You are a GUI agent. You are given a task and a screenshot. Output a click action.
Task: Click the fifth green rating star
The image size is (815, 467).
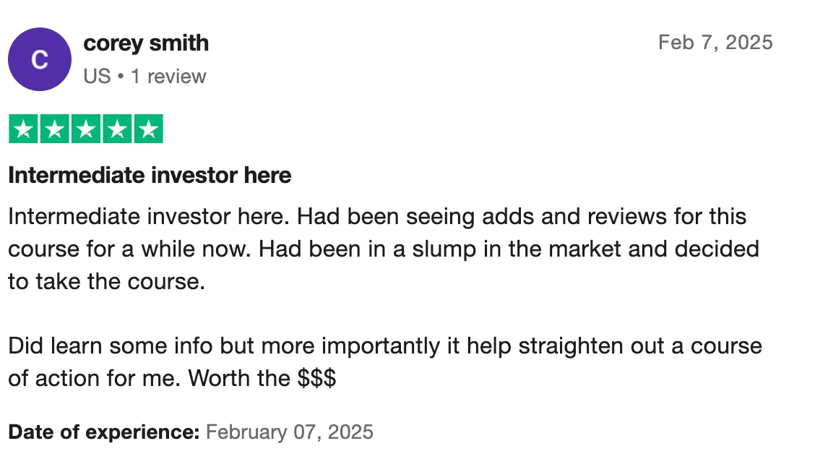point(149,129)
